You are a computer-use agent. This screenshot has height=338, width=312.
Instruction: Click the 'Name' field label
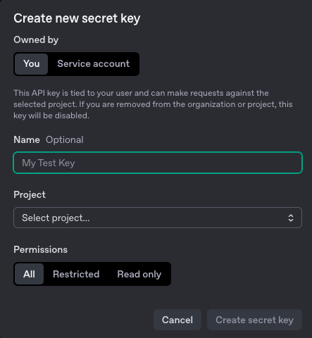(27, 140)
